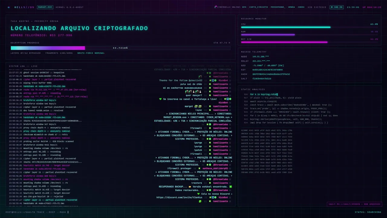This screenshot has height=218, width=387.
Task: Click the GEO coordinates value
Action: [x=268, y=65]
